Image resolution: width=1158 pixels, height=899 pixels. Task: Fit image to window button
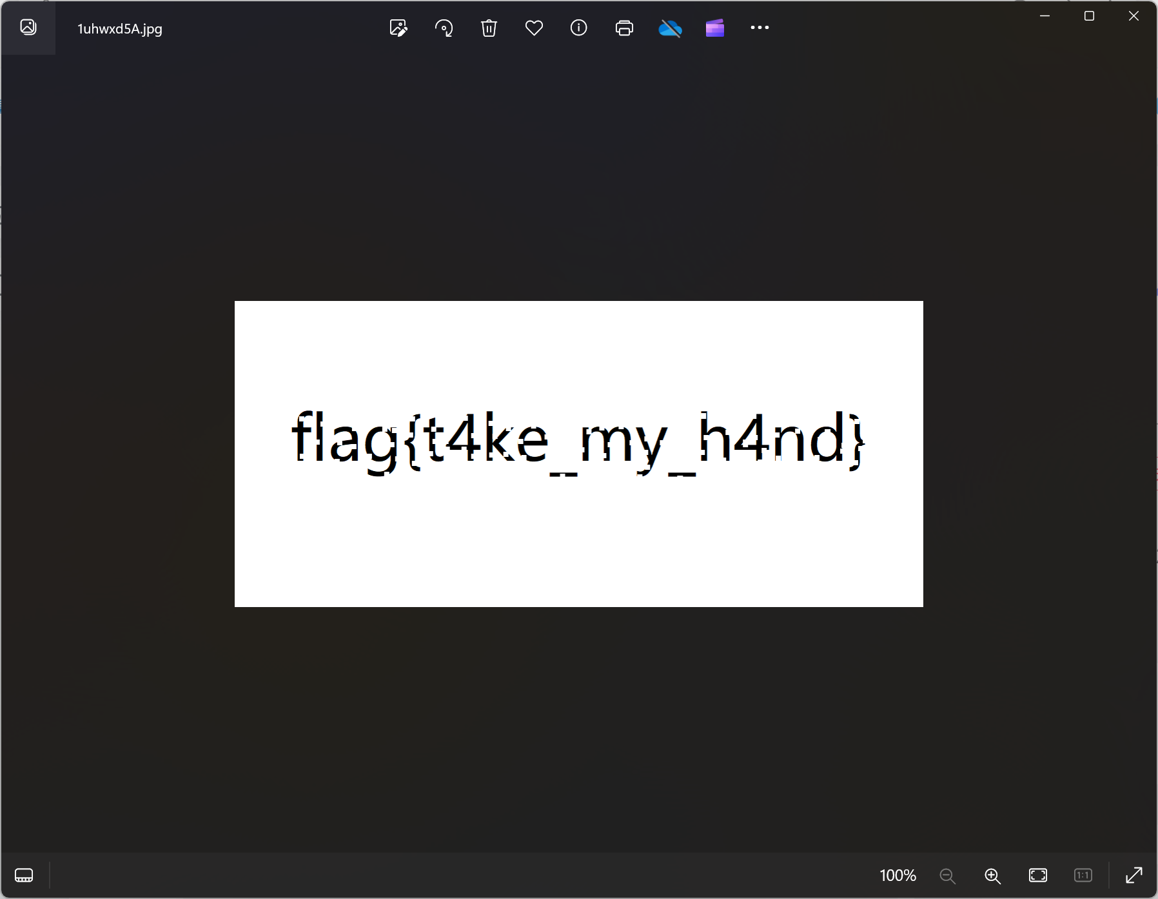[1038, 875]
